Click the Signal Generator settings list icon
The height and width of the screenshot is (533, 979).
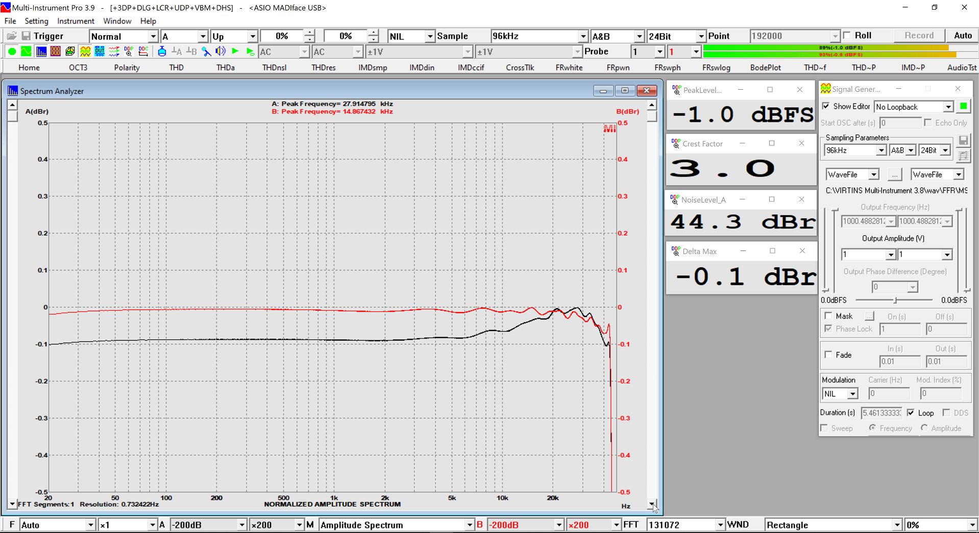pos(963,156)
